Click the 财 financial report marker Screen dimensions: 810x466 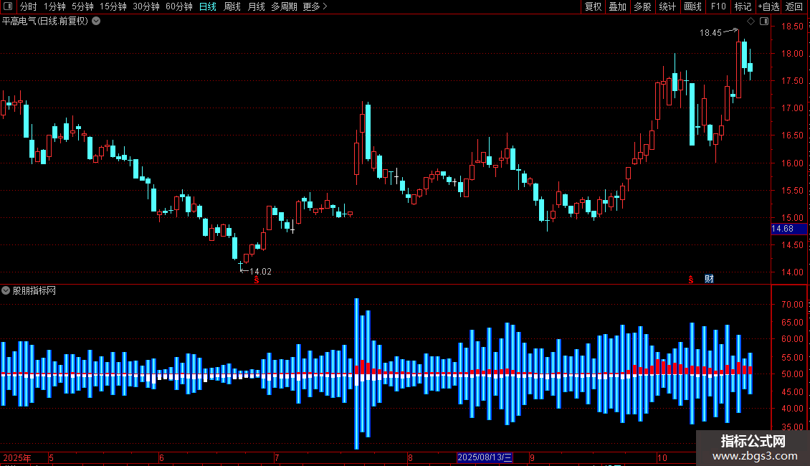(x=709, y=279)
